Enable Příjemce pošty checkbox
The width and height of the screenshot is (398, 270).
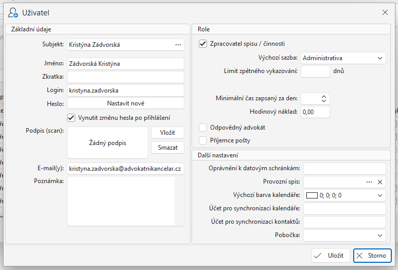coord(203,140)
